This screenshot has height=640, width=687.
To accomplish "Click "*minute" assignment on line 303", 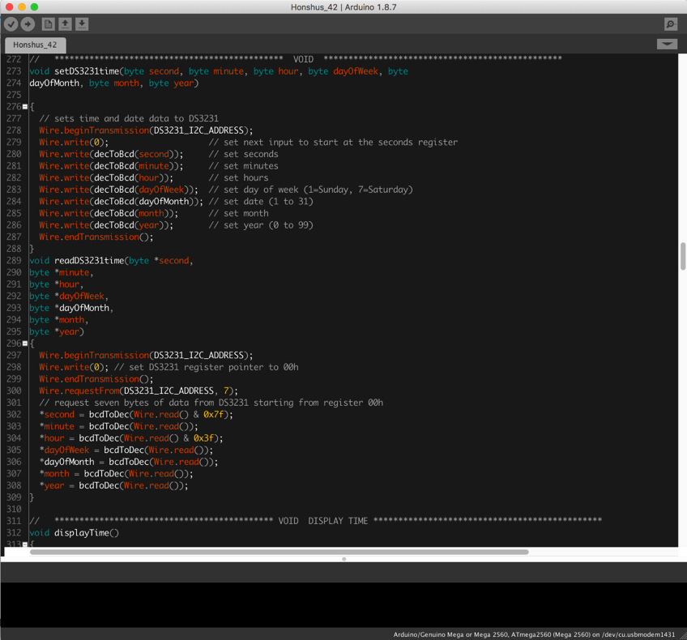I will (57, 426).
